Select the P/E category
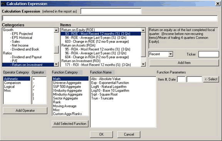222x141 pixels. pos(15,61)
